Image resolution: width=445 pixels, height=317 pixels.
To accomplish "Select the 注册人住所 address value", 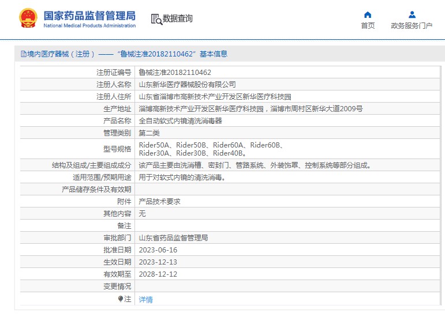I will 215,97.
